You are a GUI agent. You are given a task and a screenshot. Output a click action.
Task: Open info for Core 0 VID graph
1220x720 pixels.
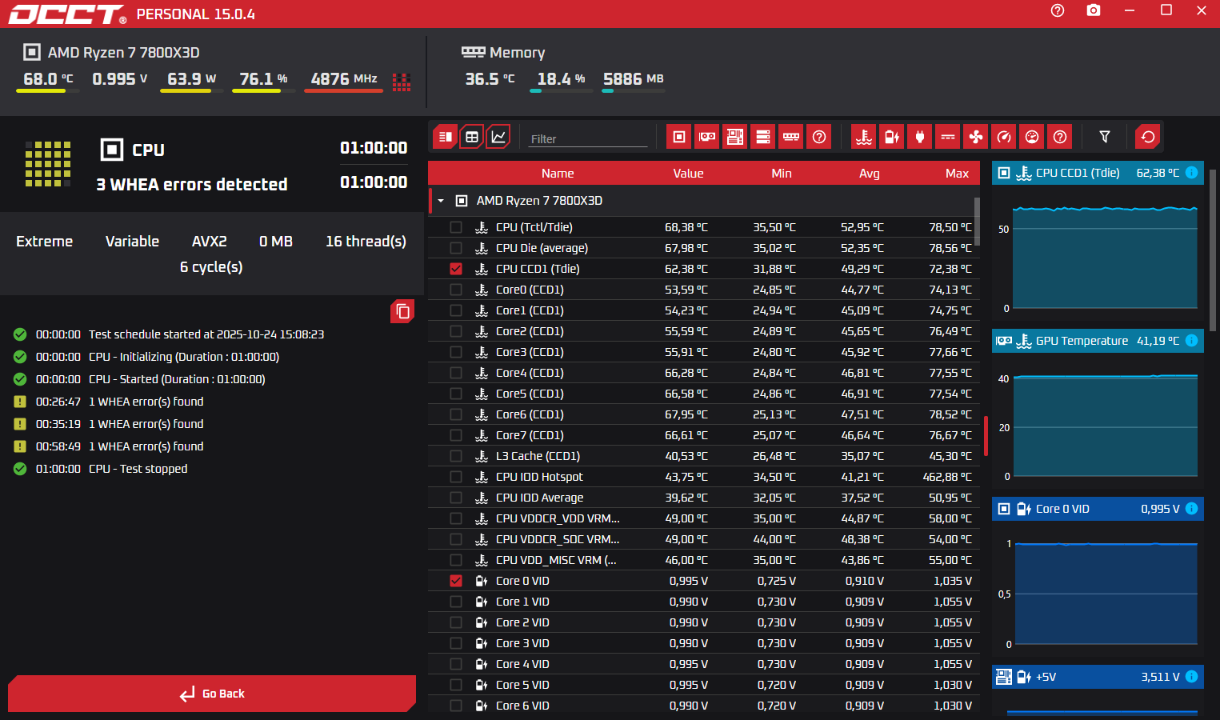point(1191,509)
